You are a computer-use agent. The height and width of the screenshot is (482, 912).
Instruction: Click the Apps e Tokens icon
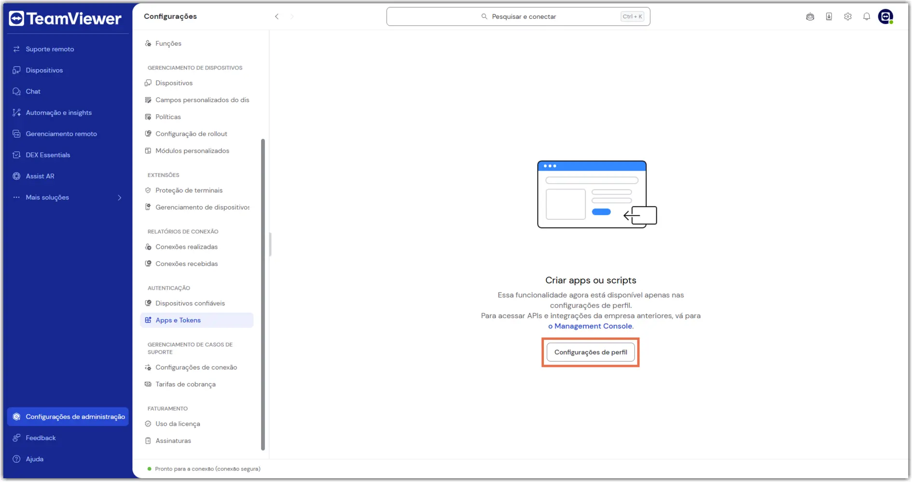pyautogui.click(x=148, y=321)
